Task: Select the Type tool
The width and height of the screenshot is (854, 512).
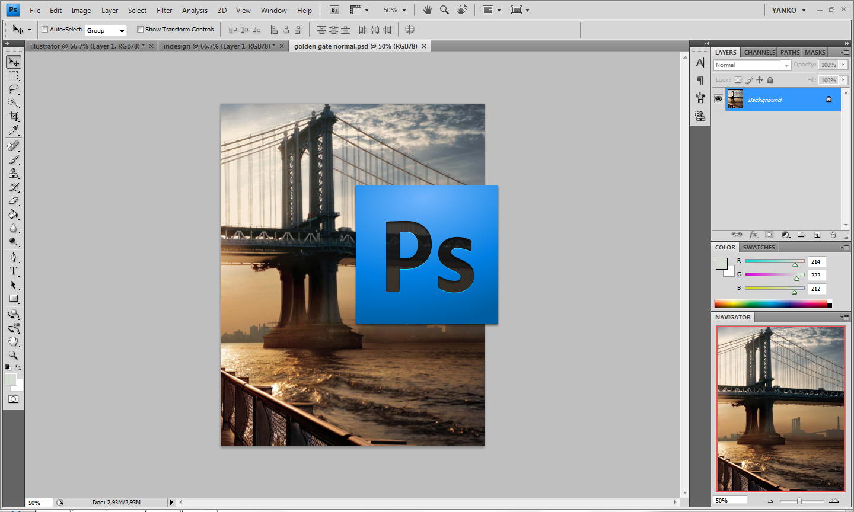Action: click(14, 271)
